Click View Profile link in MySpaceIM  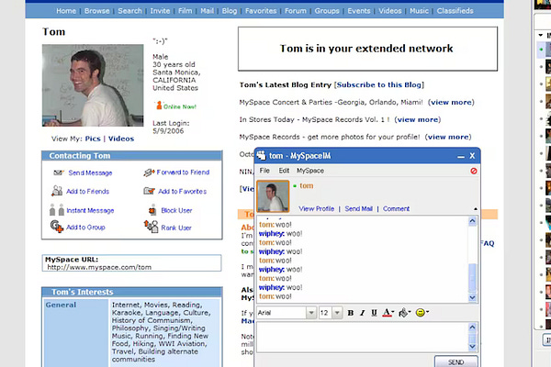316,208
